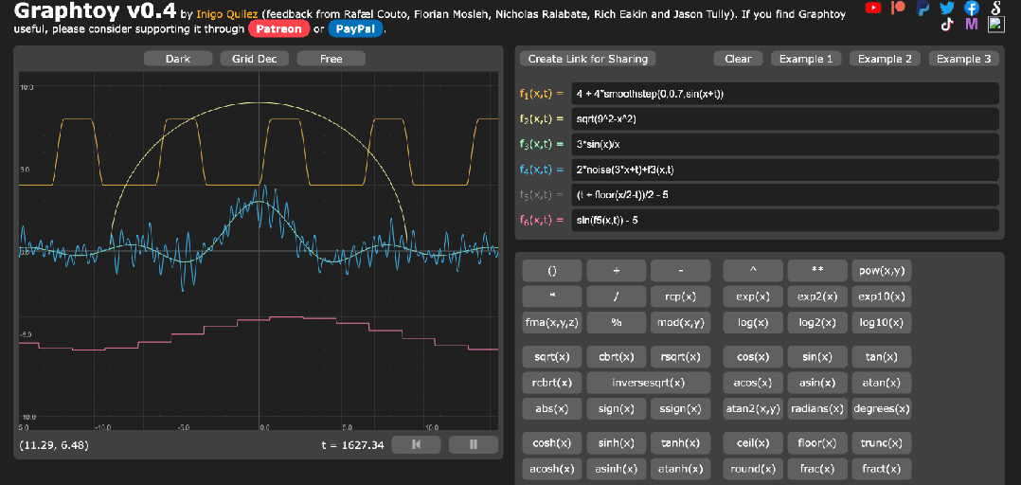The height and width of the screenshot is (485, 1021).
Task: Click the TikTok icon
Action: click(947, 25)
